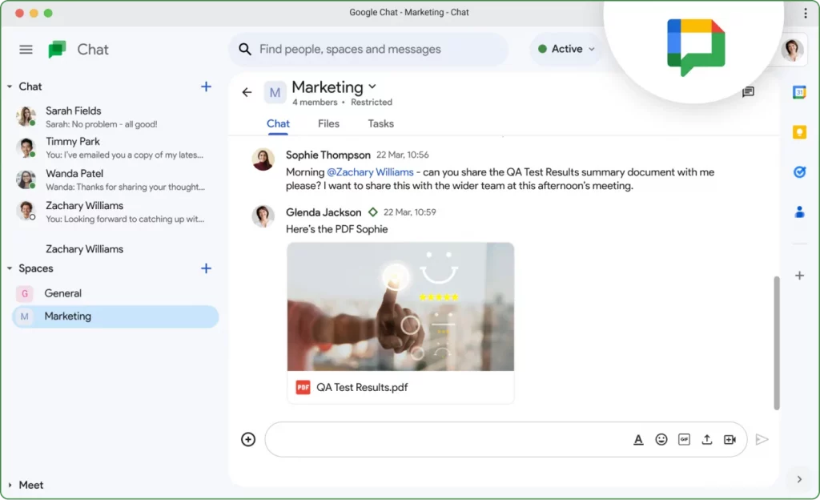Image resolution: width=820 pixels, height=500 pixels.
Task: Open QA Test Results.pdf file name
Action: (362, 388)
